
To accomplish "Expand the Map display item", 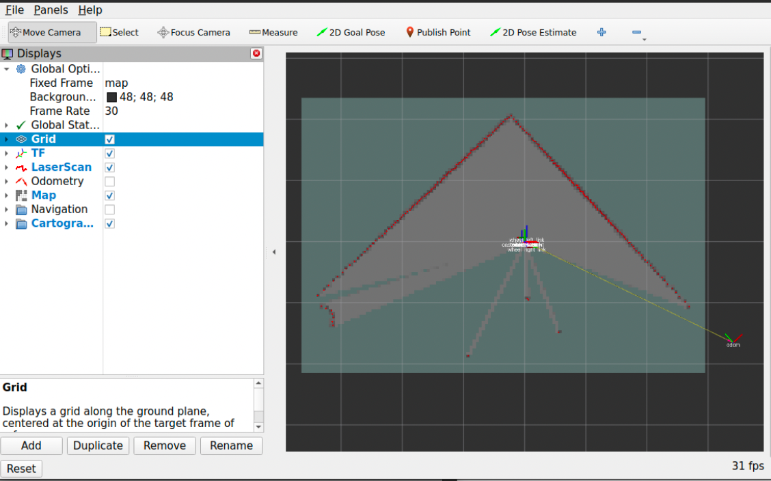I will [6, 195].
